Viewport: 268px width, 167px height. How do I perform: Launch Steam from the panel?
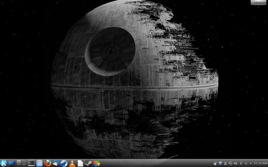coord(88,163)
